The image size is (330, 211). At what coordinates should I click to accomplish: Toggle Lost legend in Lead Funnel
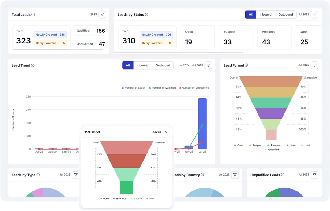coord(305,145)
